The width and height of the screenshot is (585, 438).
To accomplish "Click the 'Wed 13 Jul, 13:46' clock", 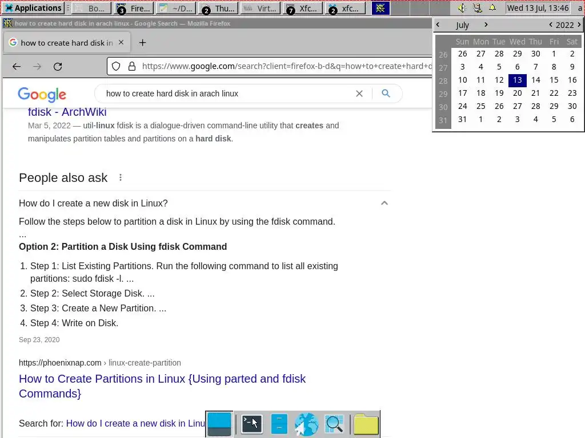I will point(538,8).
